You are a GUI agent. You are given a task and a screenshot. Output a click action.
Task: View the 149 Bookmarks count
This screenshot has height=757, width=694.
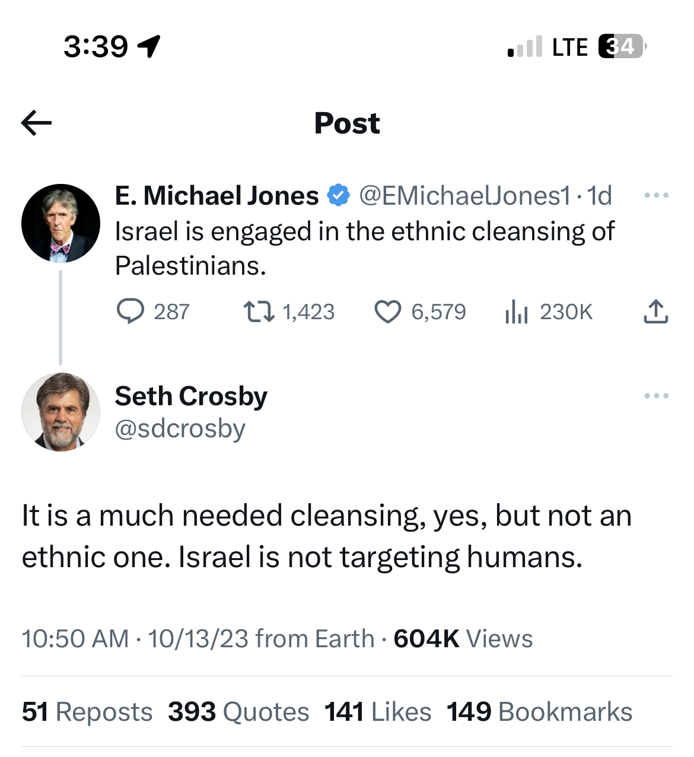coord(539,712)
